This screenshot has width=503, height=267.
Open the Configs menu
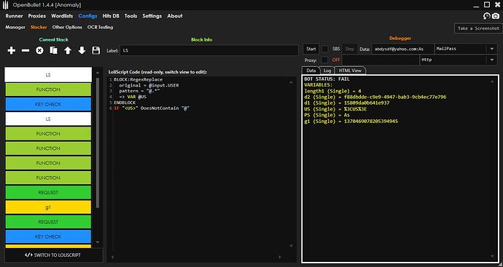point(87,16)
